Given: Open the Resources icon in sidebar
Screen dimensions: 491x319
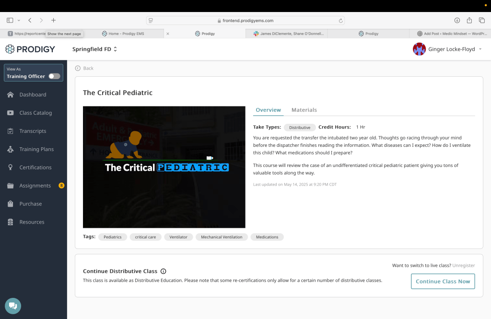Looking at the screenshot, I should tap(11, 222).
